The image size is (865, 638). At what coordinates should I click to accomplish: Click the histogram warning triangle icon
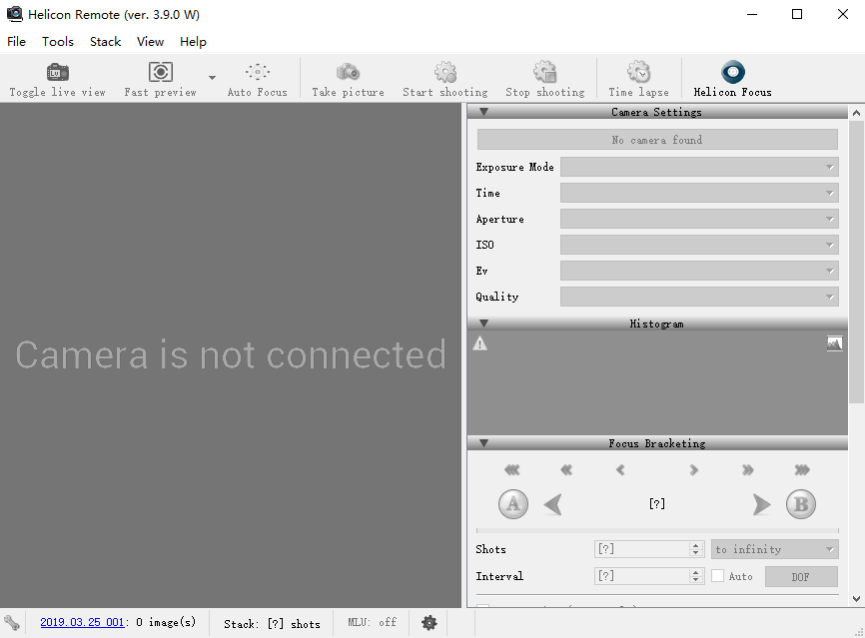[479, 343]
